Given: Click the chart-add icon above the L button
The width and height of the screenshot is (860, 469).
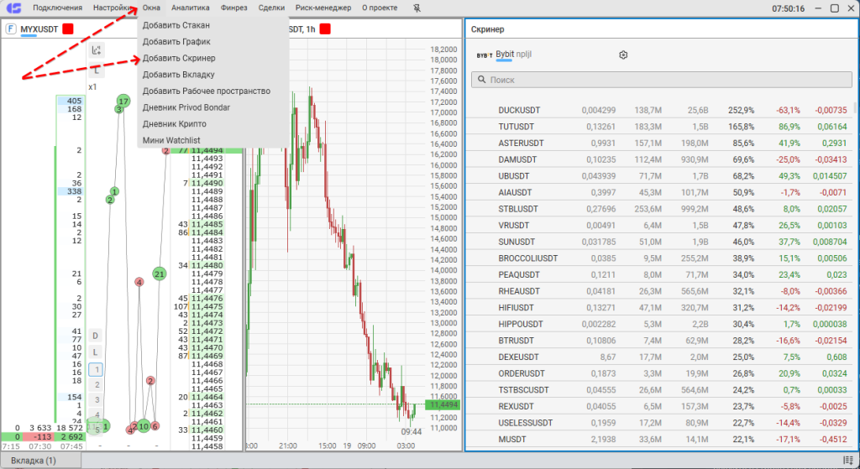Looking at the screenshot, I should (97, 50).
